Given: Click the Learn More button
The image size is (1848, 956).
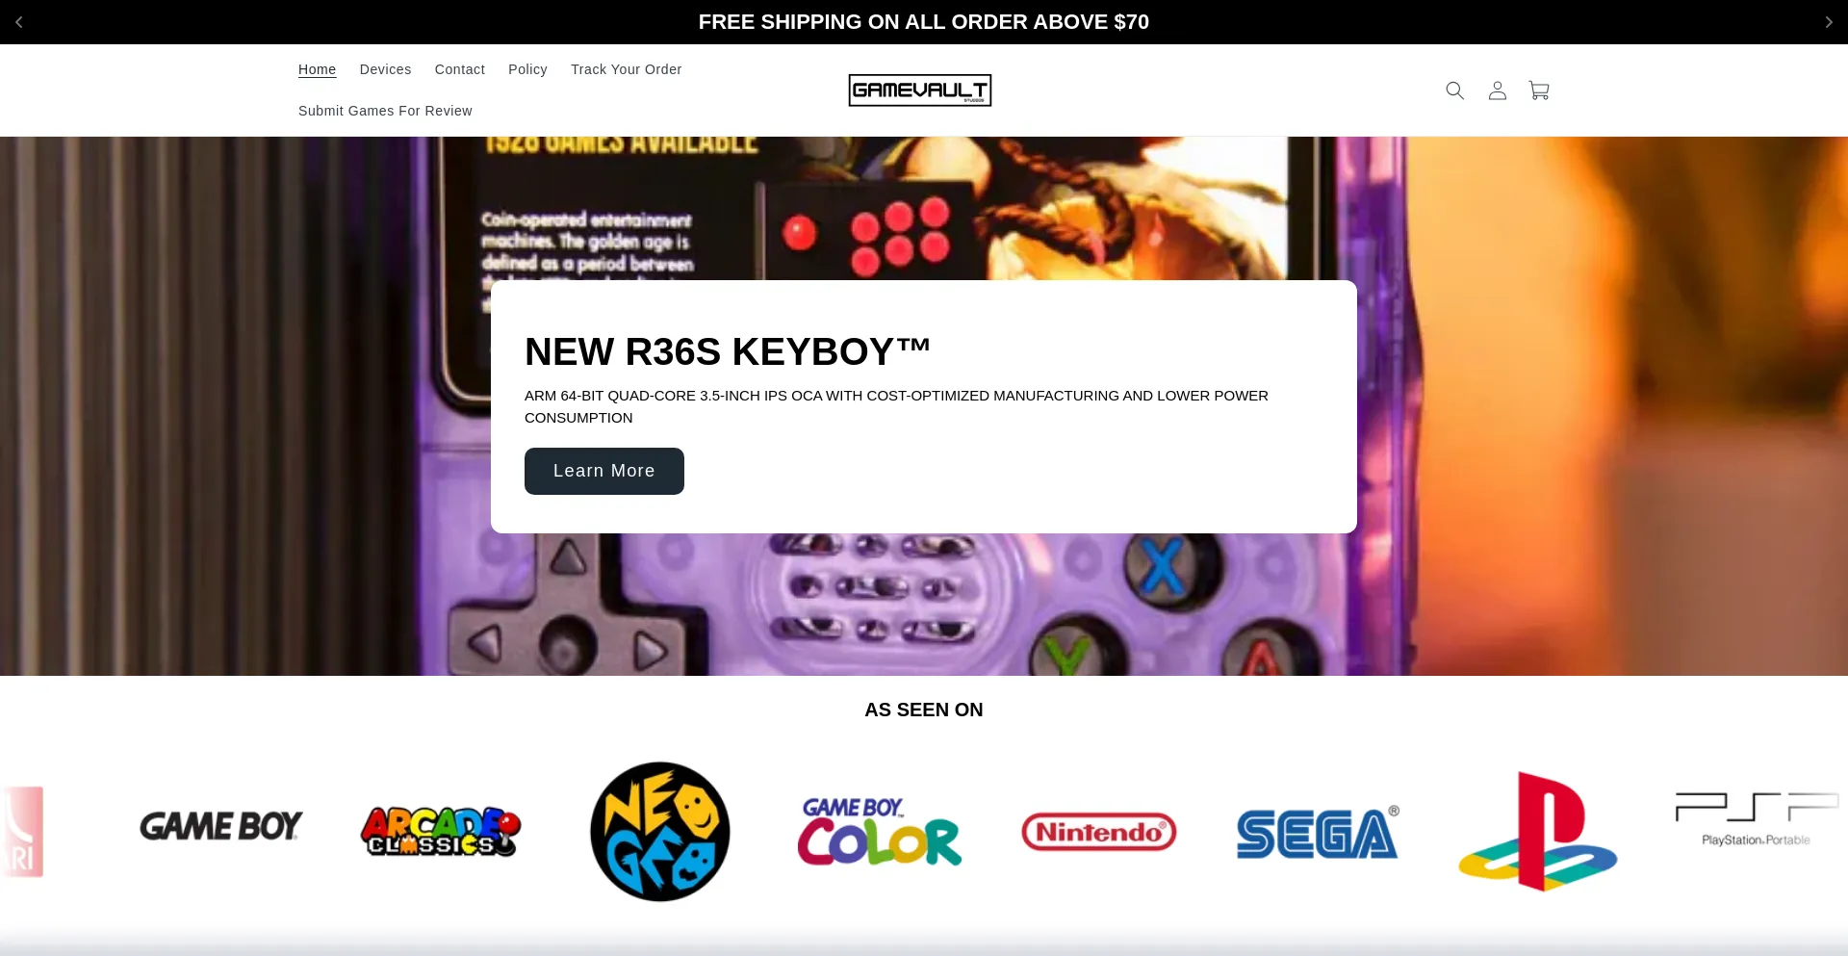Looking at the screenshot, I should pos(604,471).
